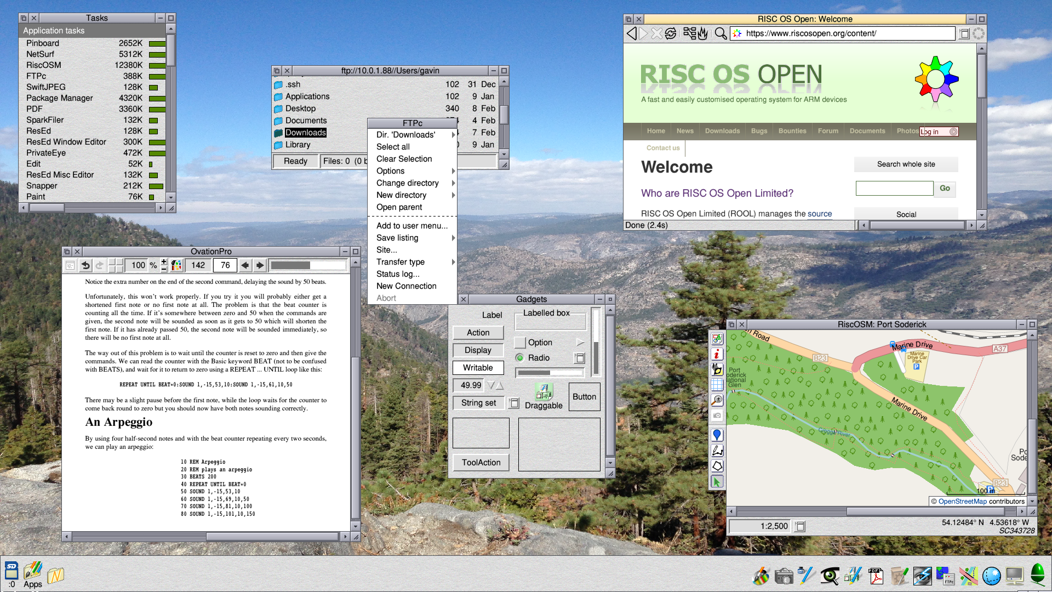Click the OvationPro zoom slider bar

[308, 265]
